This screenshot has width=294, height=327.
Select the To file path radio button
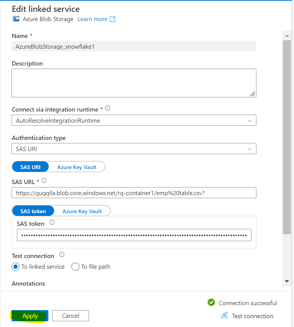(75, 266)
